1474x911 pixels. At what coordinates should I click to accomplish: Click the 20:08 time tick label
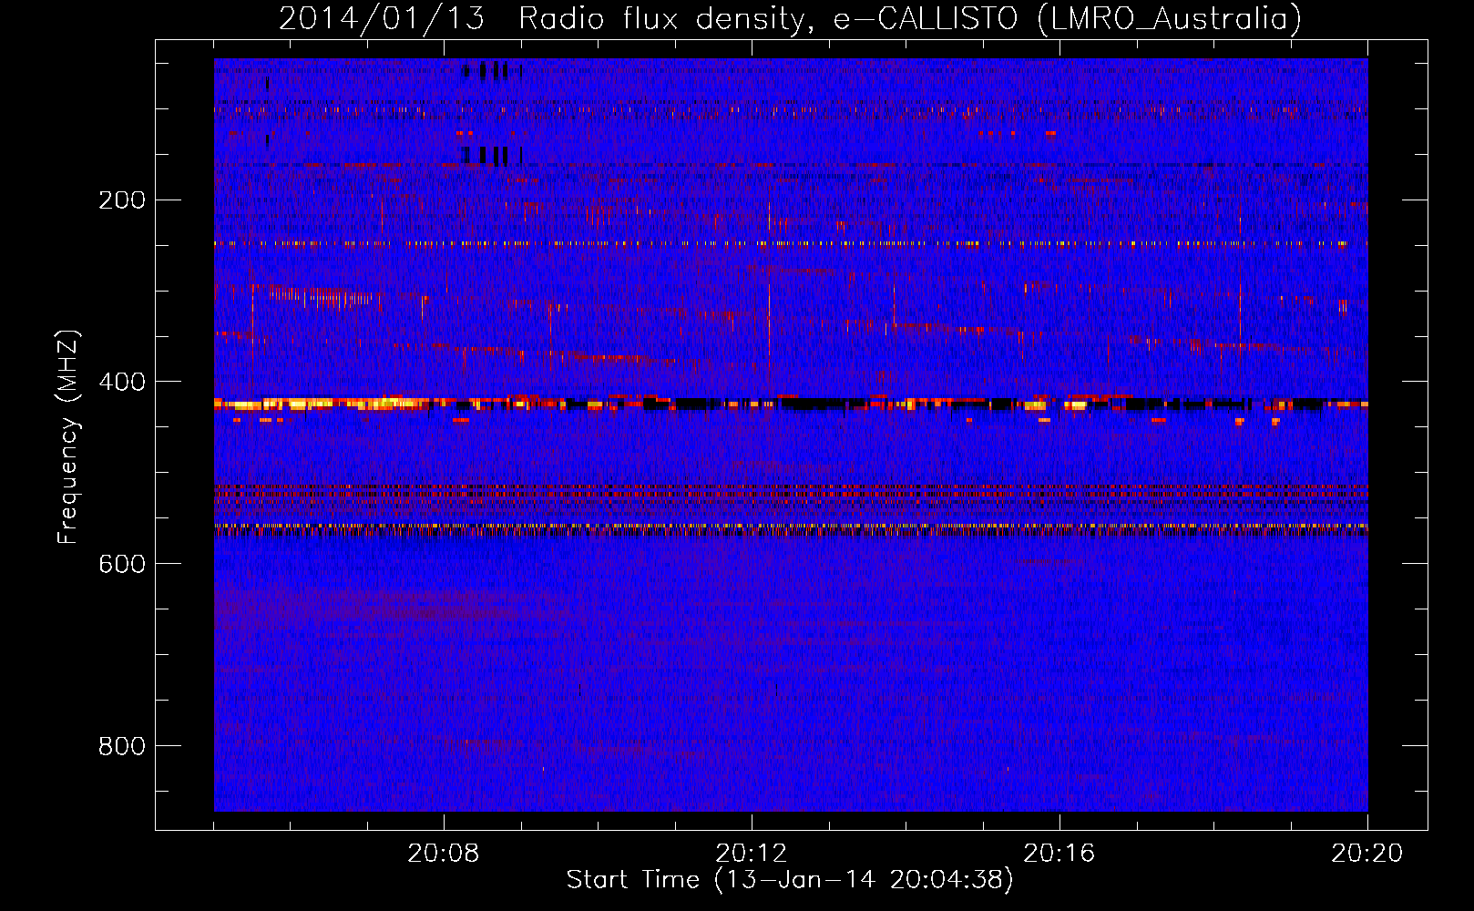[444, 854]
